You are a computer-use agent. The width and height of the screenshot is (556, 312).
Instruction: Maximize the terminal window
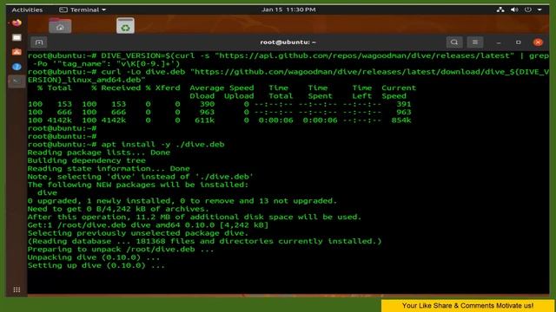pyautogui.click(x=518, y=42)
